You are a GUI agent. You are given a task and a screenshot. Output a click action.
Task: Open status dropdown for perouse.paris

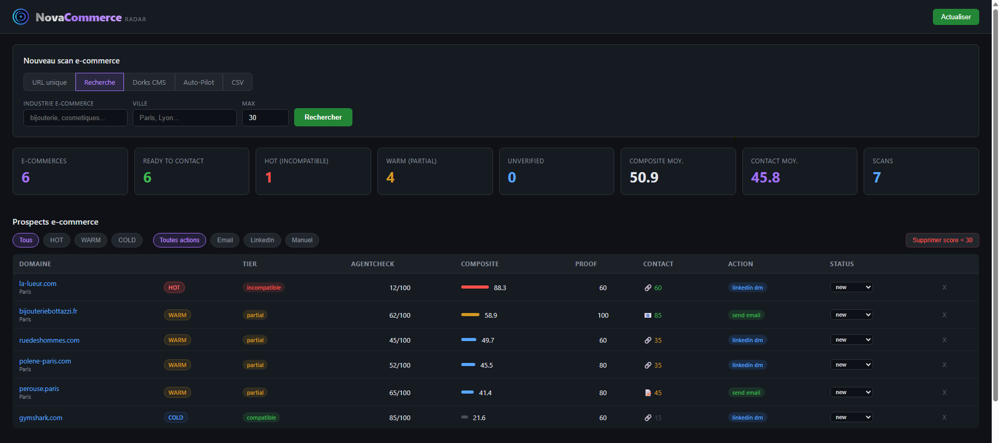(851, 393)
